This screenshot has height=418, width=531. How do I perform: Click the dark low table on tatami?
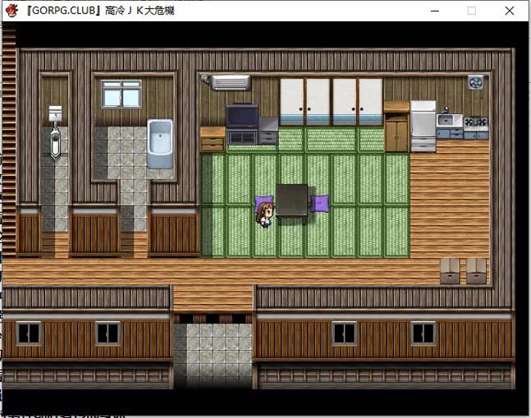point(292,201)
